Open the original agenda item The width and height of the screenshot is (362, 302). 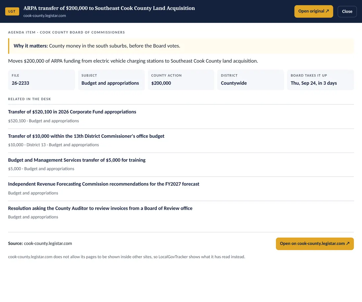click(314, 11)
